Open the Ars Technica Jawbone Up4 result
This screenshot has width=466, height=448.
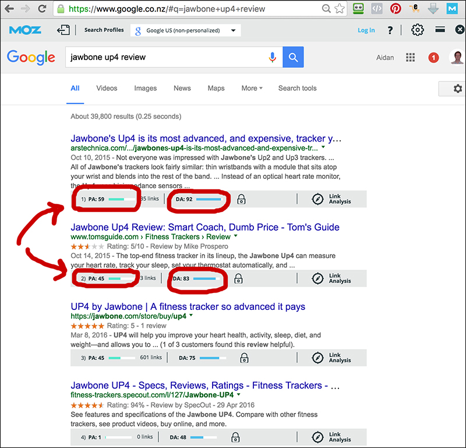206,139
